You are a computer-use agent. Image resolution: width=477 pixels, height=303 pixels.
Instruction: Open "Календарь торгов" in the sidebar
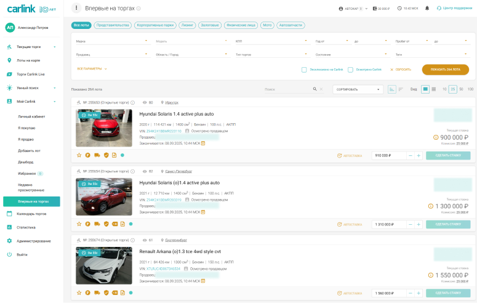[x=31, y=214]
